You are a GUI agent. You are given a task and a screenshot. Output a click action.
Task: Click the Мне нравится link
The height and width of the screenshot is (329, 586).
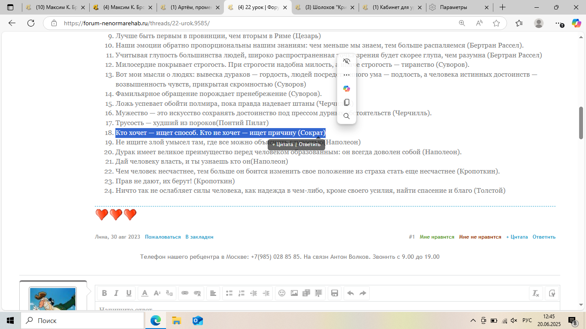point(437,237)
